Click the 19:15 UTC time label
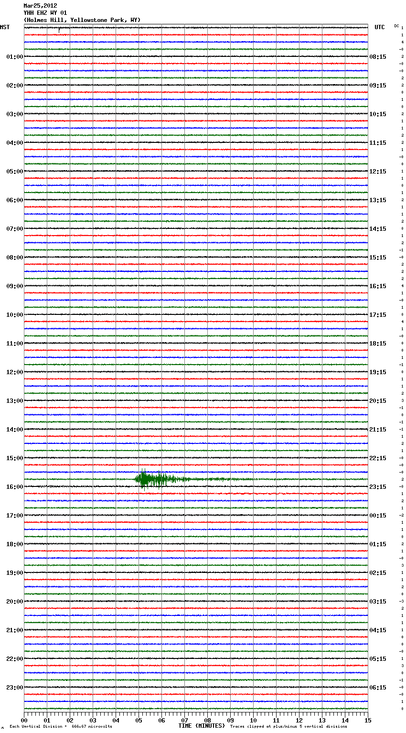This screenshot has width=406, height=733. coord(378,372)
